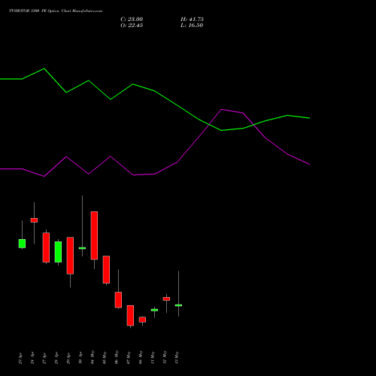This screenshot has height=376, width=376.
Task: Select the 13 May date label
Action: pyautogui.click(x=177, y=357)
